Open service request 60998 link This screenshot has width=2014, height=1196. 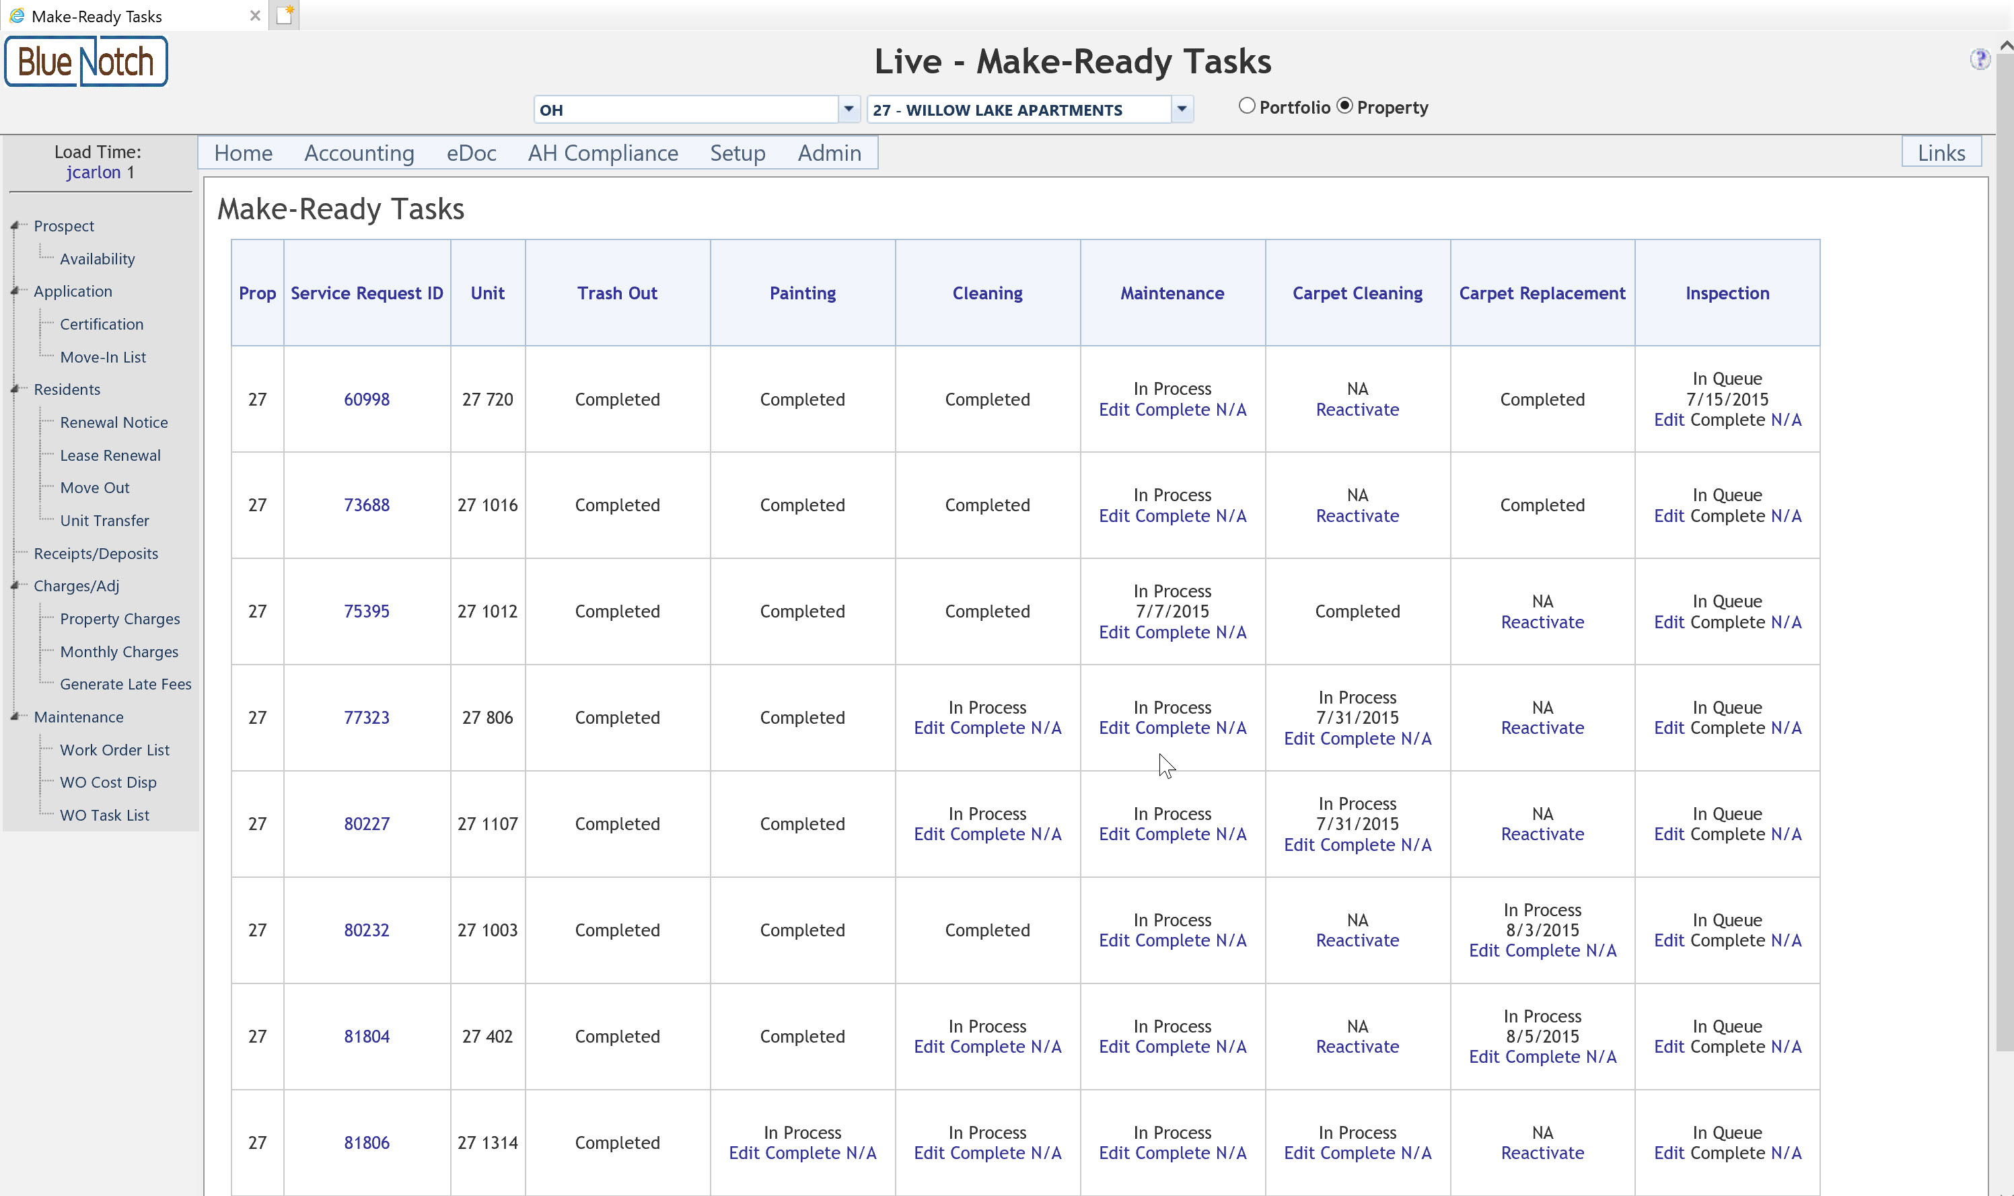tap(366, 400)
